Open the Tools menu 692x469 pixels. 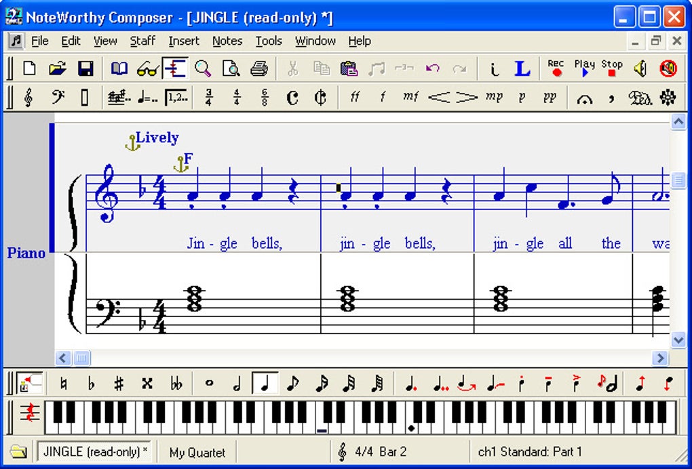tap(269, 41)
